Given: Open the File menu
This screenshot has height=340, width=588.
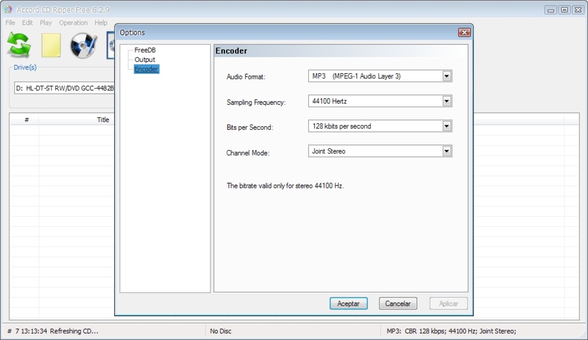Looking at the screenshot, I should coord(10,23).
